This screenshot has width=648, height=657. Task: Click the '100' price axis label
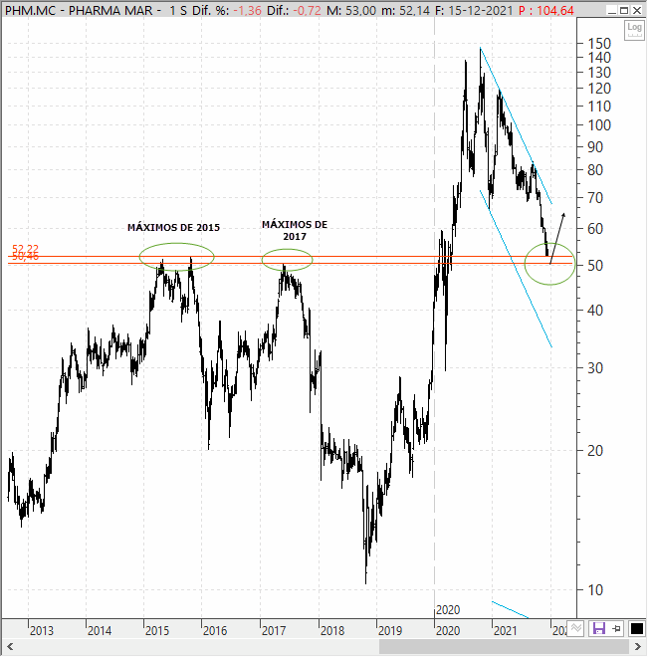click(599, 124)
